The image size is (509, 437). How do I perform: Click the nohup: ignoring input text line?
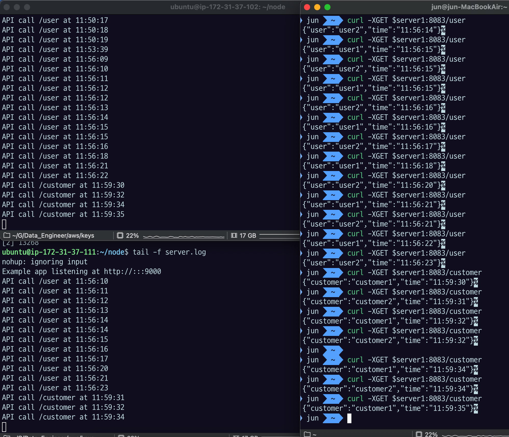pos(45,262)
